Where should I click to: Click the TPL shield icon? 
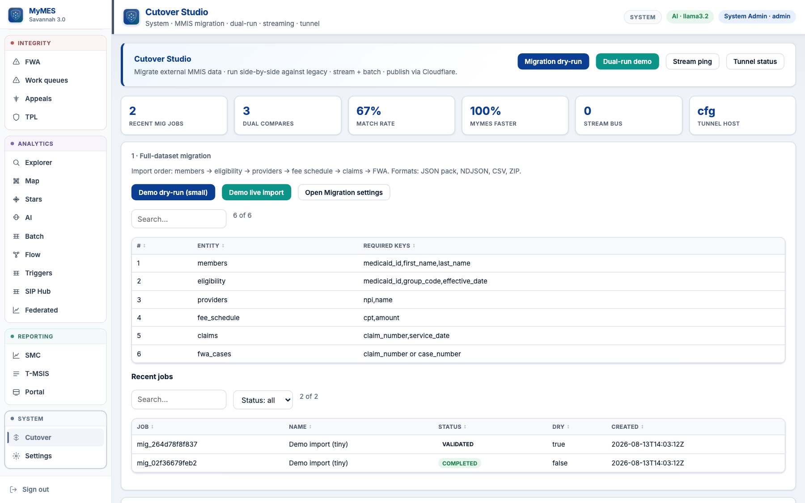click(16, 117)
